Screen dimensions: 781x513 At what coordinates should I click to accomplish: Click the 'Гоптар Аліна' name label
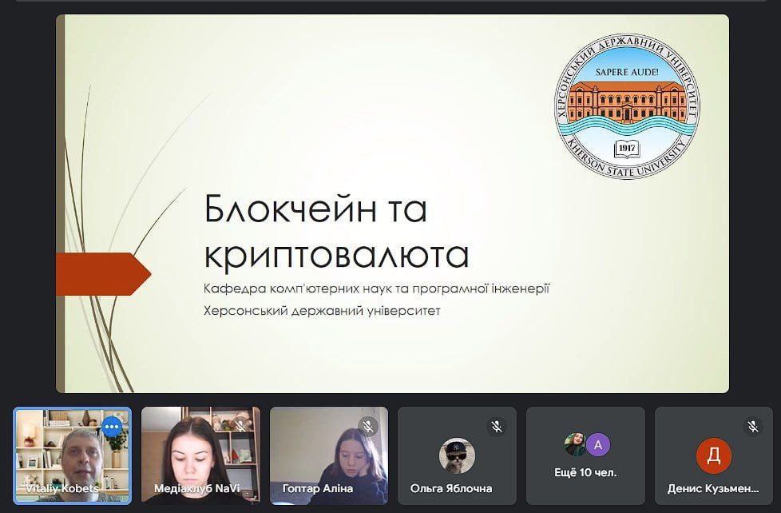pos(318,488)
